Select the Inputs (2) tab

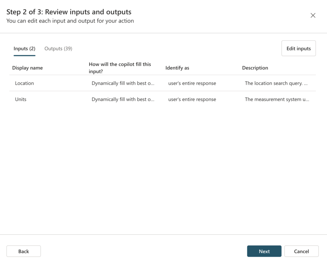click(x=24, y=48)
